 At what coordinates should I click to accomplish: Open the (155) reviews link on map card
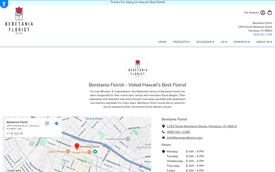tap(16, 133)
